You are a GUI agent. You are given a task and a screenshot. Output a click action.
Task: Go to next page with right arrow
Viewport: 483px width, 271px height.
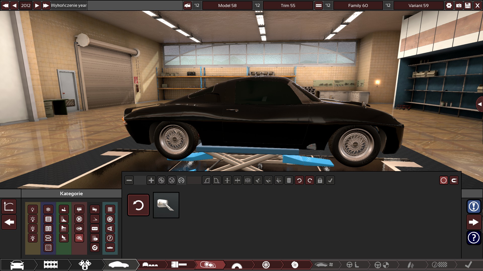click(474, 222)
